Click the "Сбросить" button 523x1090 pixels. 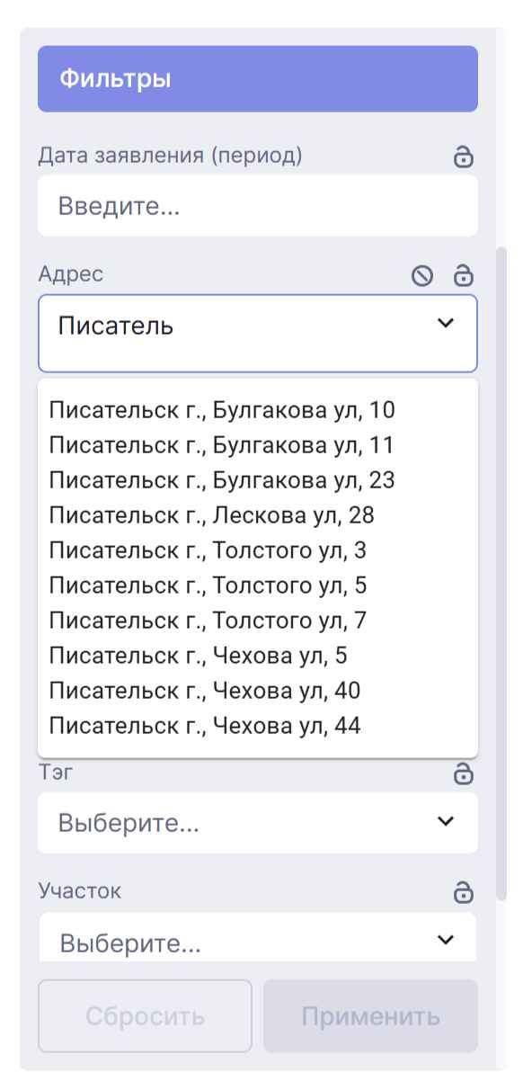(x=145, y=1016)
